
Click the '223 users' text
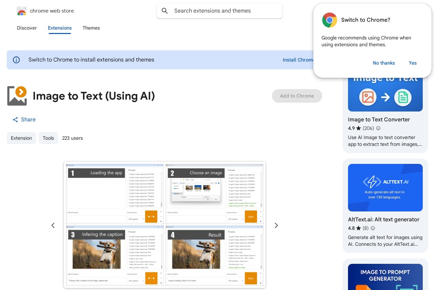(x=72, y=138)
